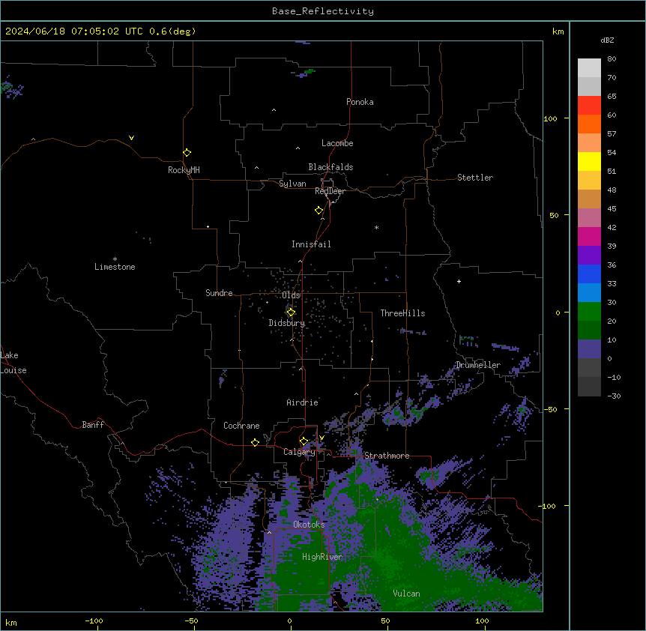Click the RedDeer city label
646x631 pixels.
[330, 191]
